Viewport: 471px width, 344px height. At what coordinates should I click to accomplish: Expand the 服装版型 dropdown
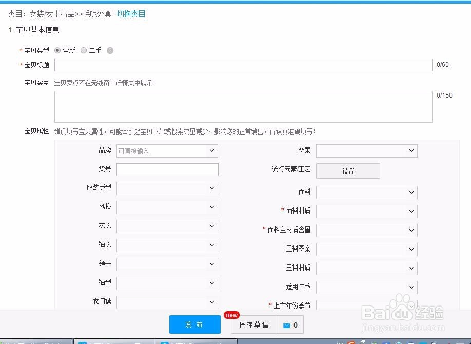pos(167,188)
